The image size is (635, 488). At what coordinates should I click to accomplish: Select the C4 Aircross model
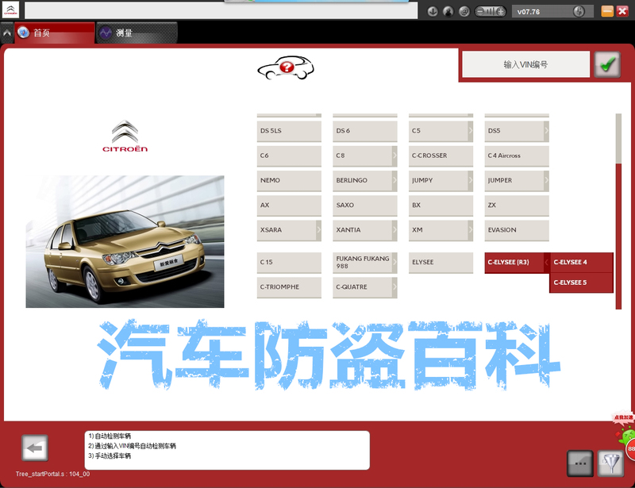517,156
